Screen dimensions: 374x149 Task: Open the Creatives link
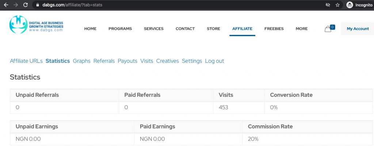tap(167, 61)
